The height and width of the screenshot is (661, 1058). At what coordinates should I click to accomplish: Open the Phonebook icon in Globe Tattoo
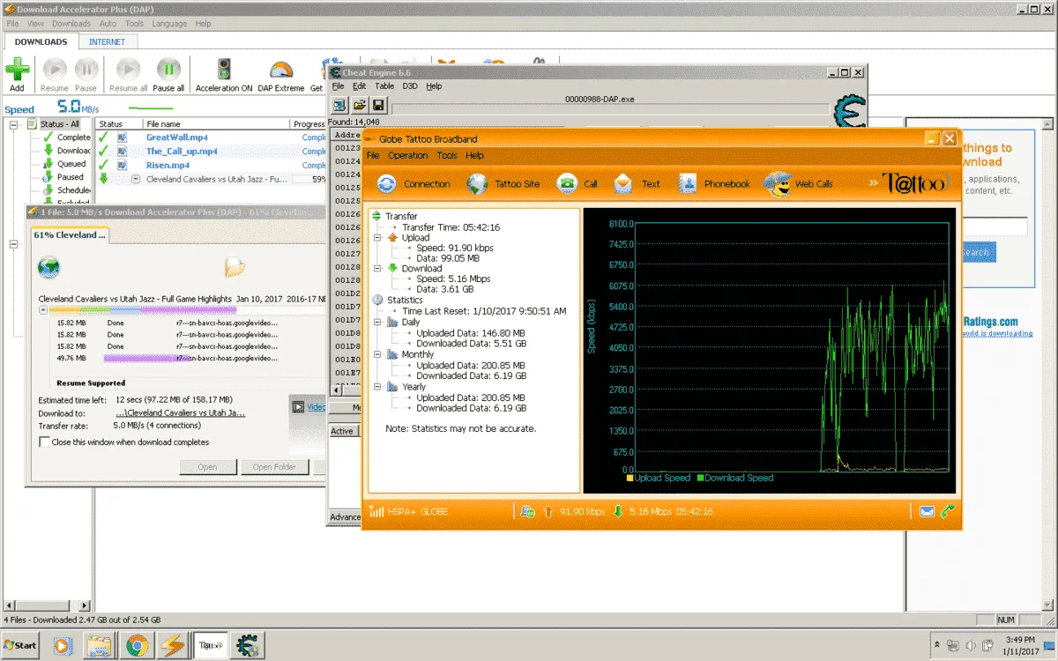[688, 184]
